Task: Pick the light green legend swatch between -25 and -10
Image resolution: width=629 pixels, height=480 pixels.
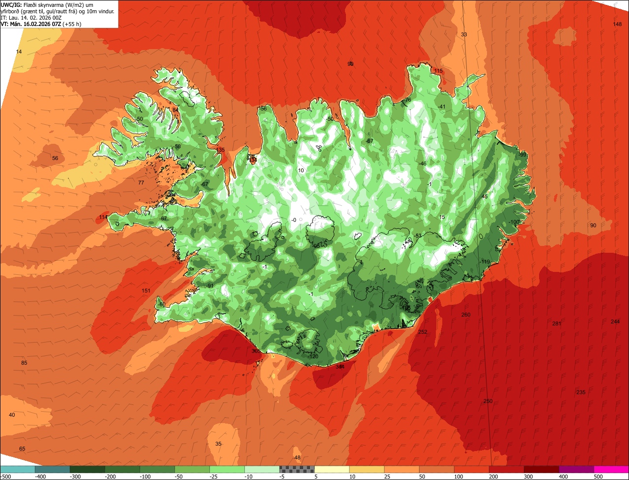Action: click(x=227, y=469)
